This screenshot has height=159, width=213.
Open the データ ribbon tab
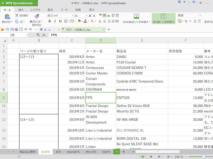point(64,10)
